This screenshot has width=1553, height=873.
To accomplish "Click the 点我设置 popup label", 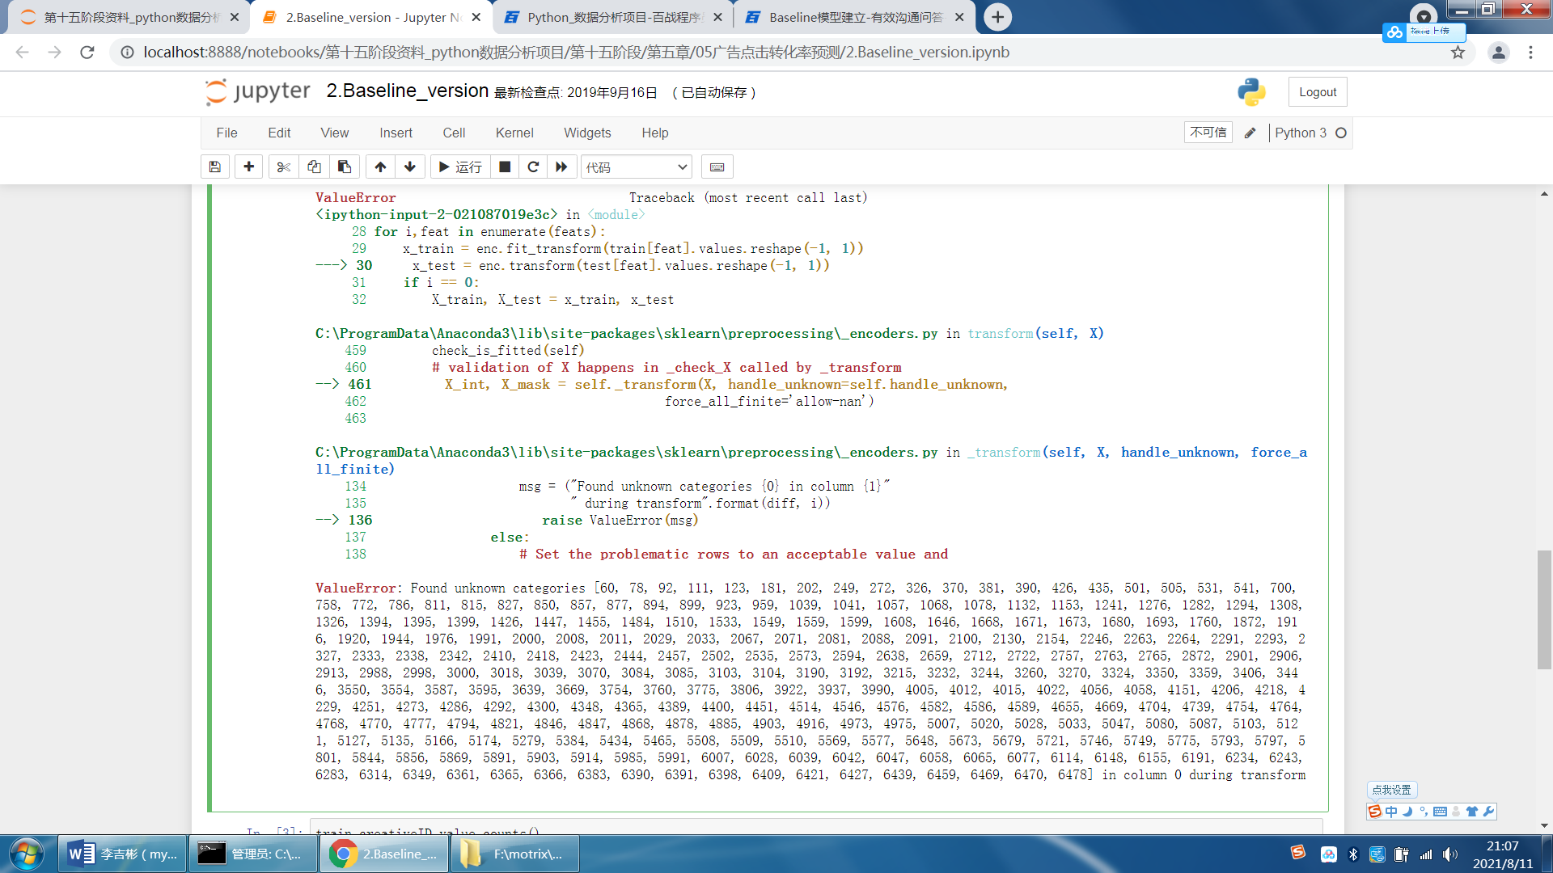I will 1391,790.
